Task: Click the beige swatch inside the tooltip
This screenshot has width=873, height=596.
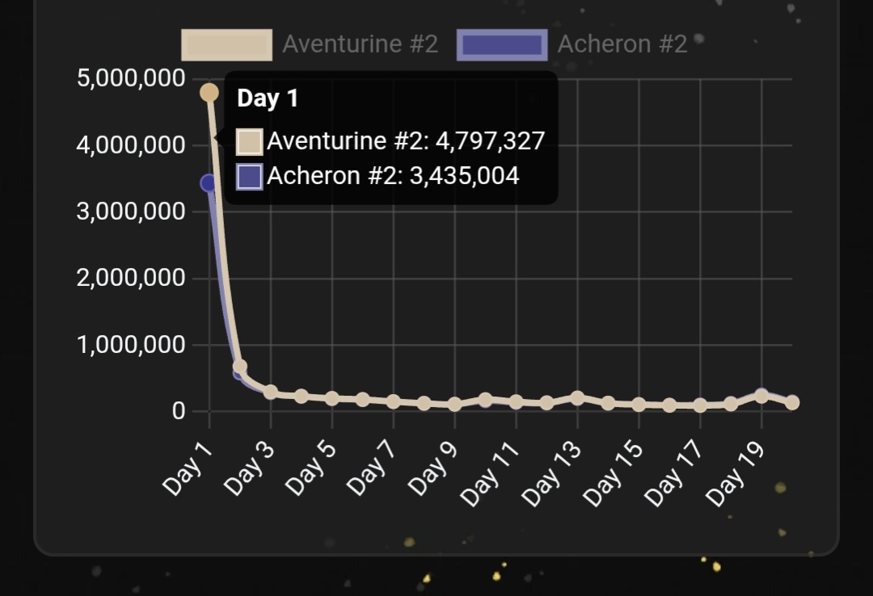Action: point(250,141)
